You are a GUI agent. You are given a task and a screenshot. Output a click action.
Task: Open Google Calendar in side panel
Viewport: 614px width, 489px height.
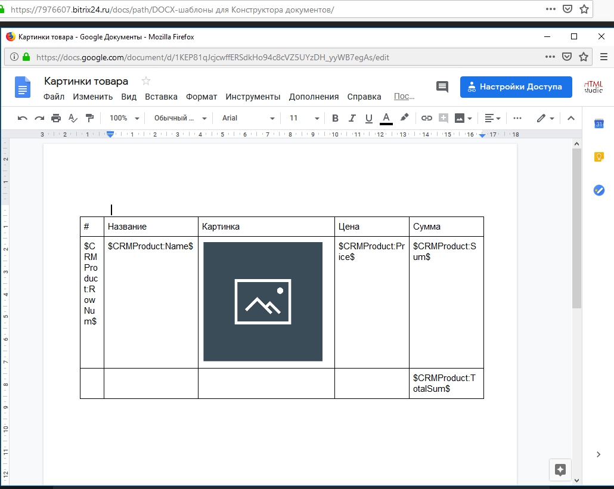pos(599,124)
